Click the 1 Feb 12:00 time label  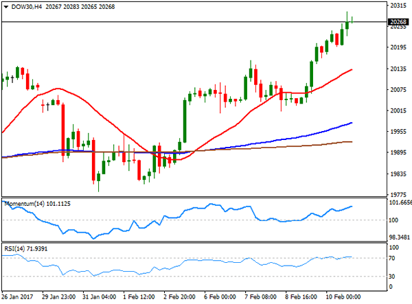click(139, 297)
